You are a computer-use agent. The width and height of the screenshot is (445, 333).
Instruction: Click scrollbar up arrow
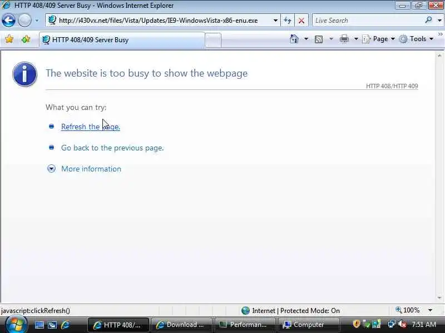pyautogui.click(x=439, y=56)
